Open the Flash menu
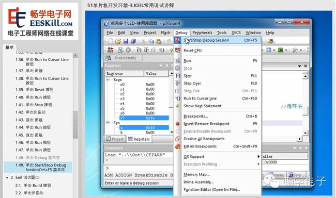The width and height of the screenshot is (336, 198). tap(165, 32)
